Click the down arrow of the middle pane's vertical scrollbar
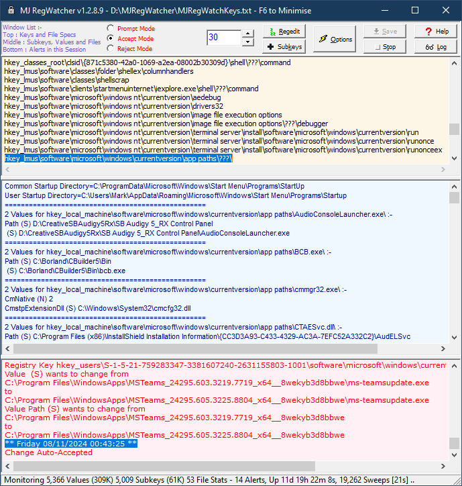This screenshot has width=462, height=486. (x=454, y=338)
